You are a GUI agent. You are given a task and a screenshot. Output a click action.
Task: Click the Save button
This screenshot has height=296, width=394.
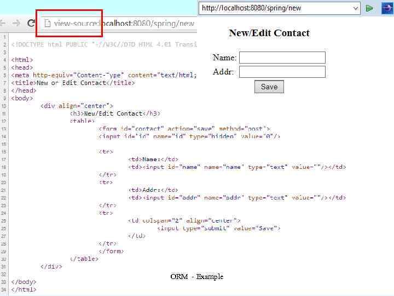pyautogui.click(x=269, y=87)
